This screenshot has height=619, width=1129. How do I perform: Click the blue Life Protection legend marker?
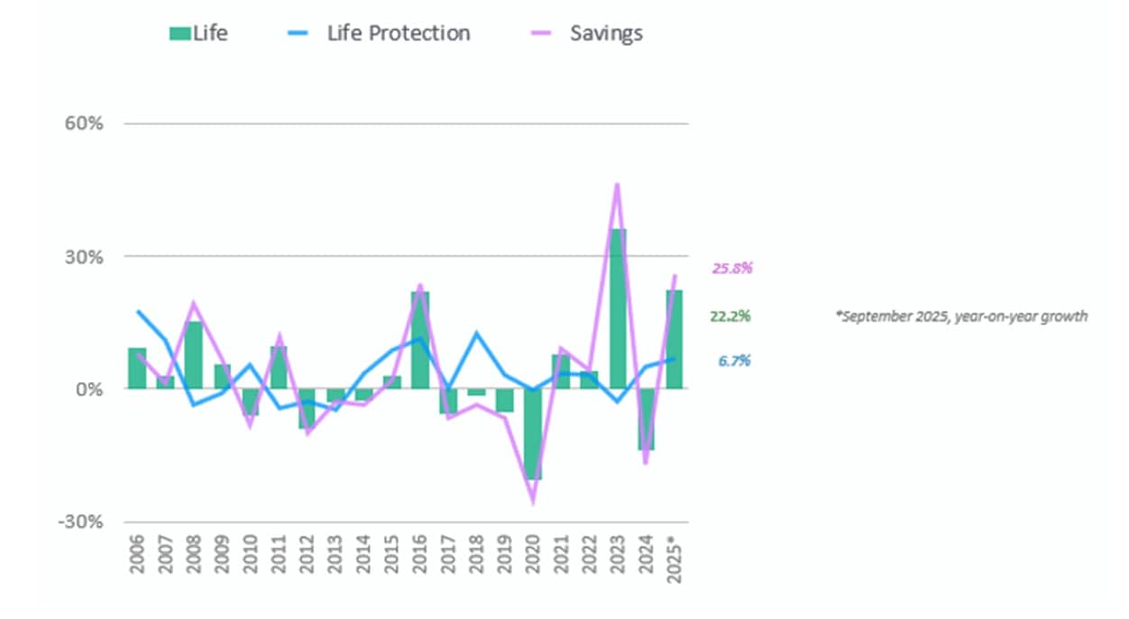307,34
